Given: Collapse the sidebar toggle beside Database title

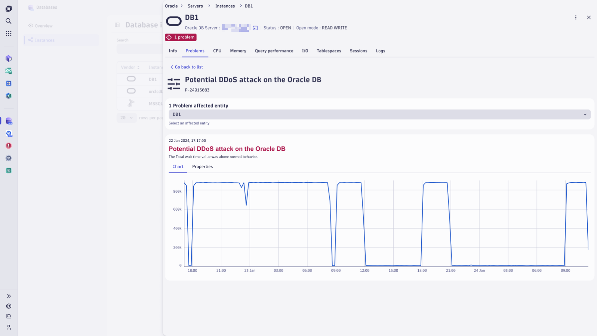Looking at the screenshot, I should click(x=117, y=25).
